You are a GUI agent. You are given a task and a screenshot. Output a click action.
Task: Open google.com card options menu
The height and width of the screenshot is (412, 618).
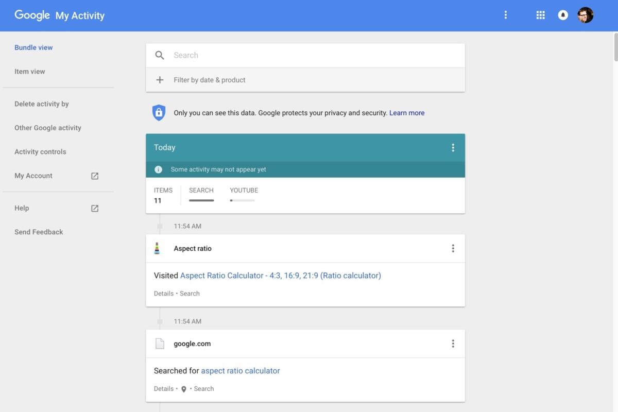click(x=453, y=344)
